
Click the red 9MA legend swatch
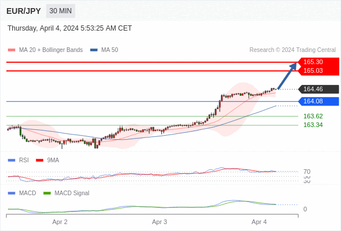[x=39, y=160]
